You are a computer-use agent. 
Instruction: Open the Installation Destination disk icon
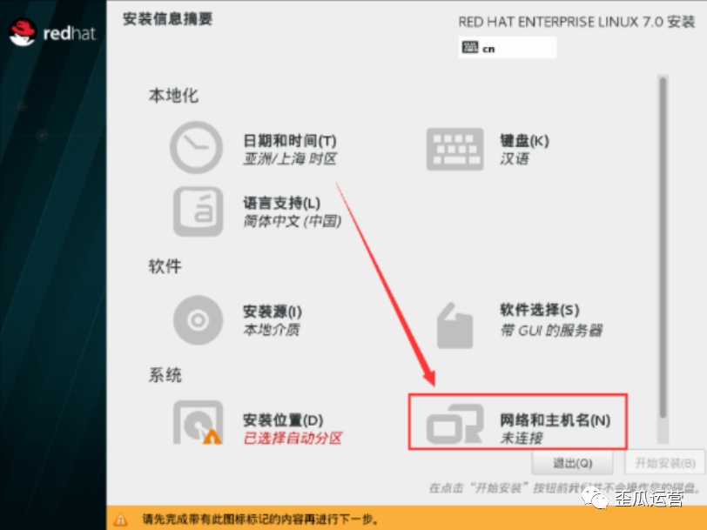pyautogui.click(x=198, y=422)
